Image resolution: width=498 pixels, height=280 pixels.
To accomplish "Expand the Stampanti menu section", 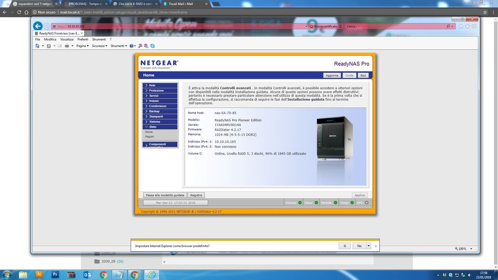I will (160, 116).
